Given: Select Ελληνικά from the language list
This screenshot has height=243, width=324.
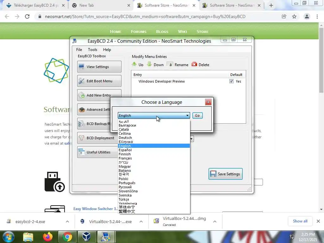Looking at the screenshot, I should pos(154,142).
